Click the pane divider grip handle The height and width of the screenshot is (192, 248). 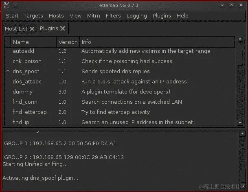pyautogui.click(x=124, y=130)
